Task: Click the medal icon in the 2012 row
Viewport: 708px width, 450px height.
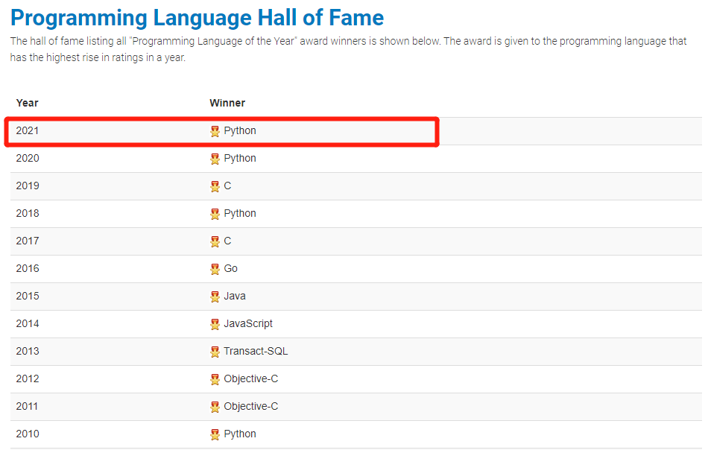Action: (x=215, y=379)
